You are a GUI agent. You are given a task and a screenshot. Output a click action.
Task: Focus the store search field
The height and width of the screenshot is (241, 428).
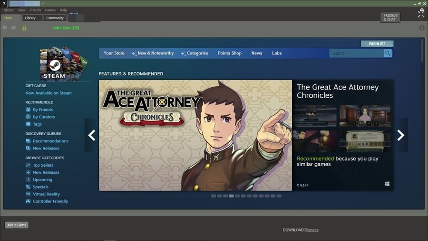pos(357,53)
